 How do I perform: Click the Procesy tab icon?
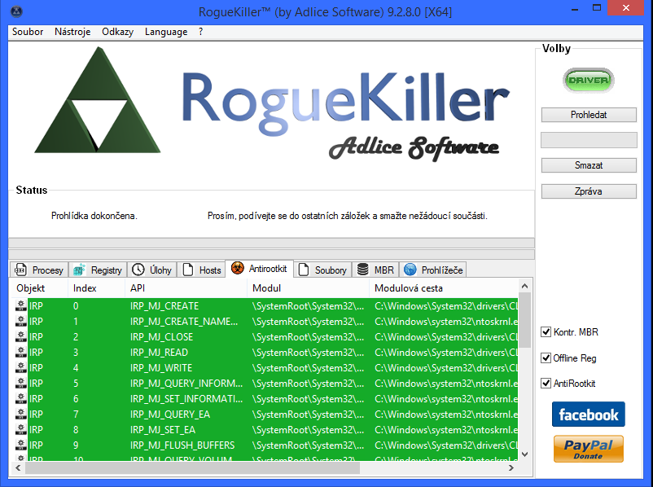click(x=20, y=270)
